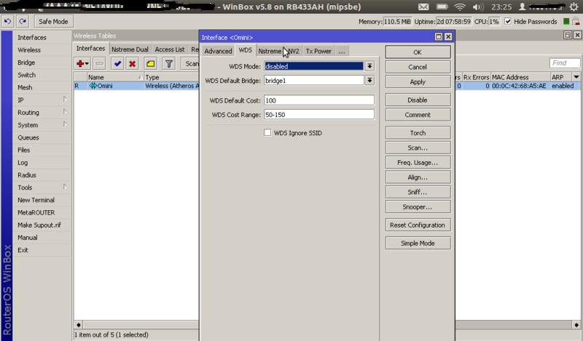583x341 pixels.
Task: Select the Interfaces tab in Wireless Tables
Action: [90, 49]
